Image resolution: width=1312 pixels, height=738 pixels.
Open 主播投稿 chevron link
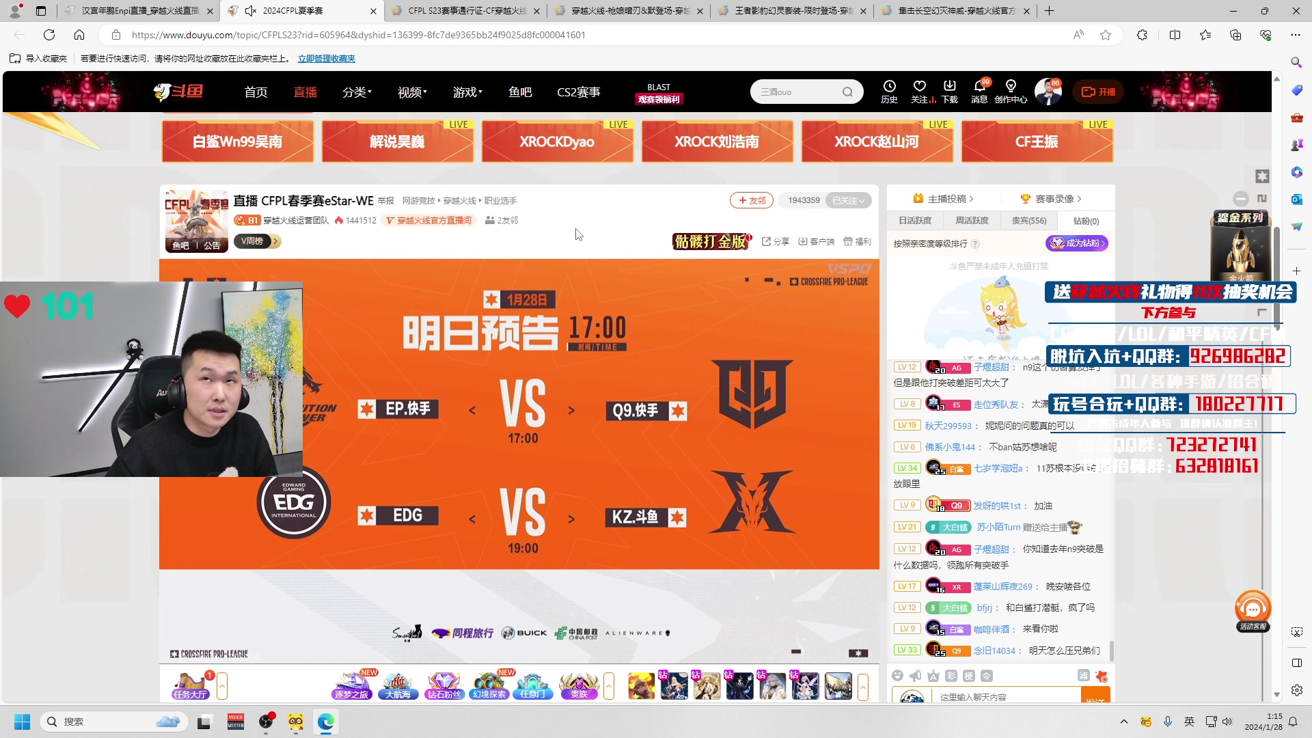[x=943, y=199]
